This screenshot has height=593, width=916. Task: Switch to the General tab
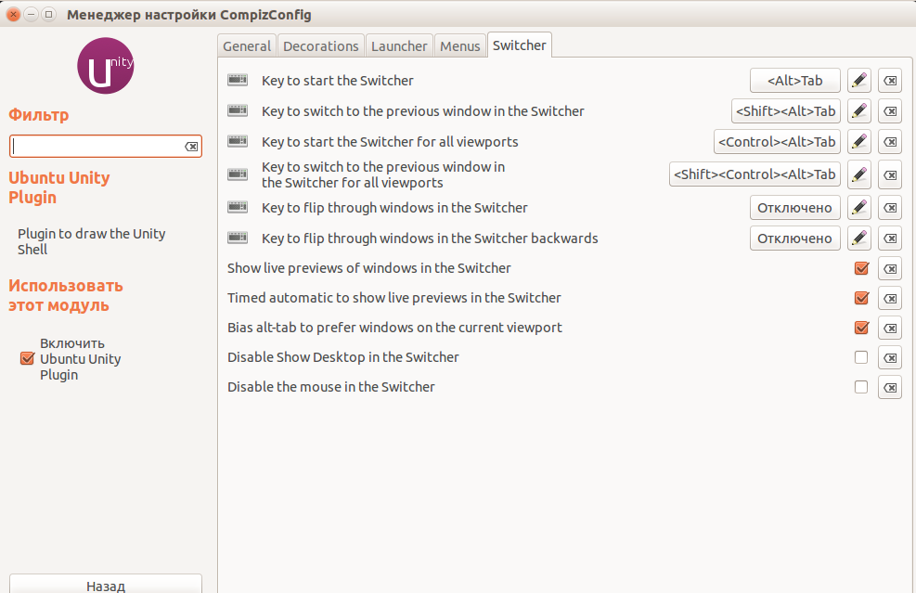pyautogui.click(x=247, y=46)
